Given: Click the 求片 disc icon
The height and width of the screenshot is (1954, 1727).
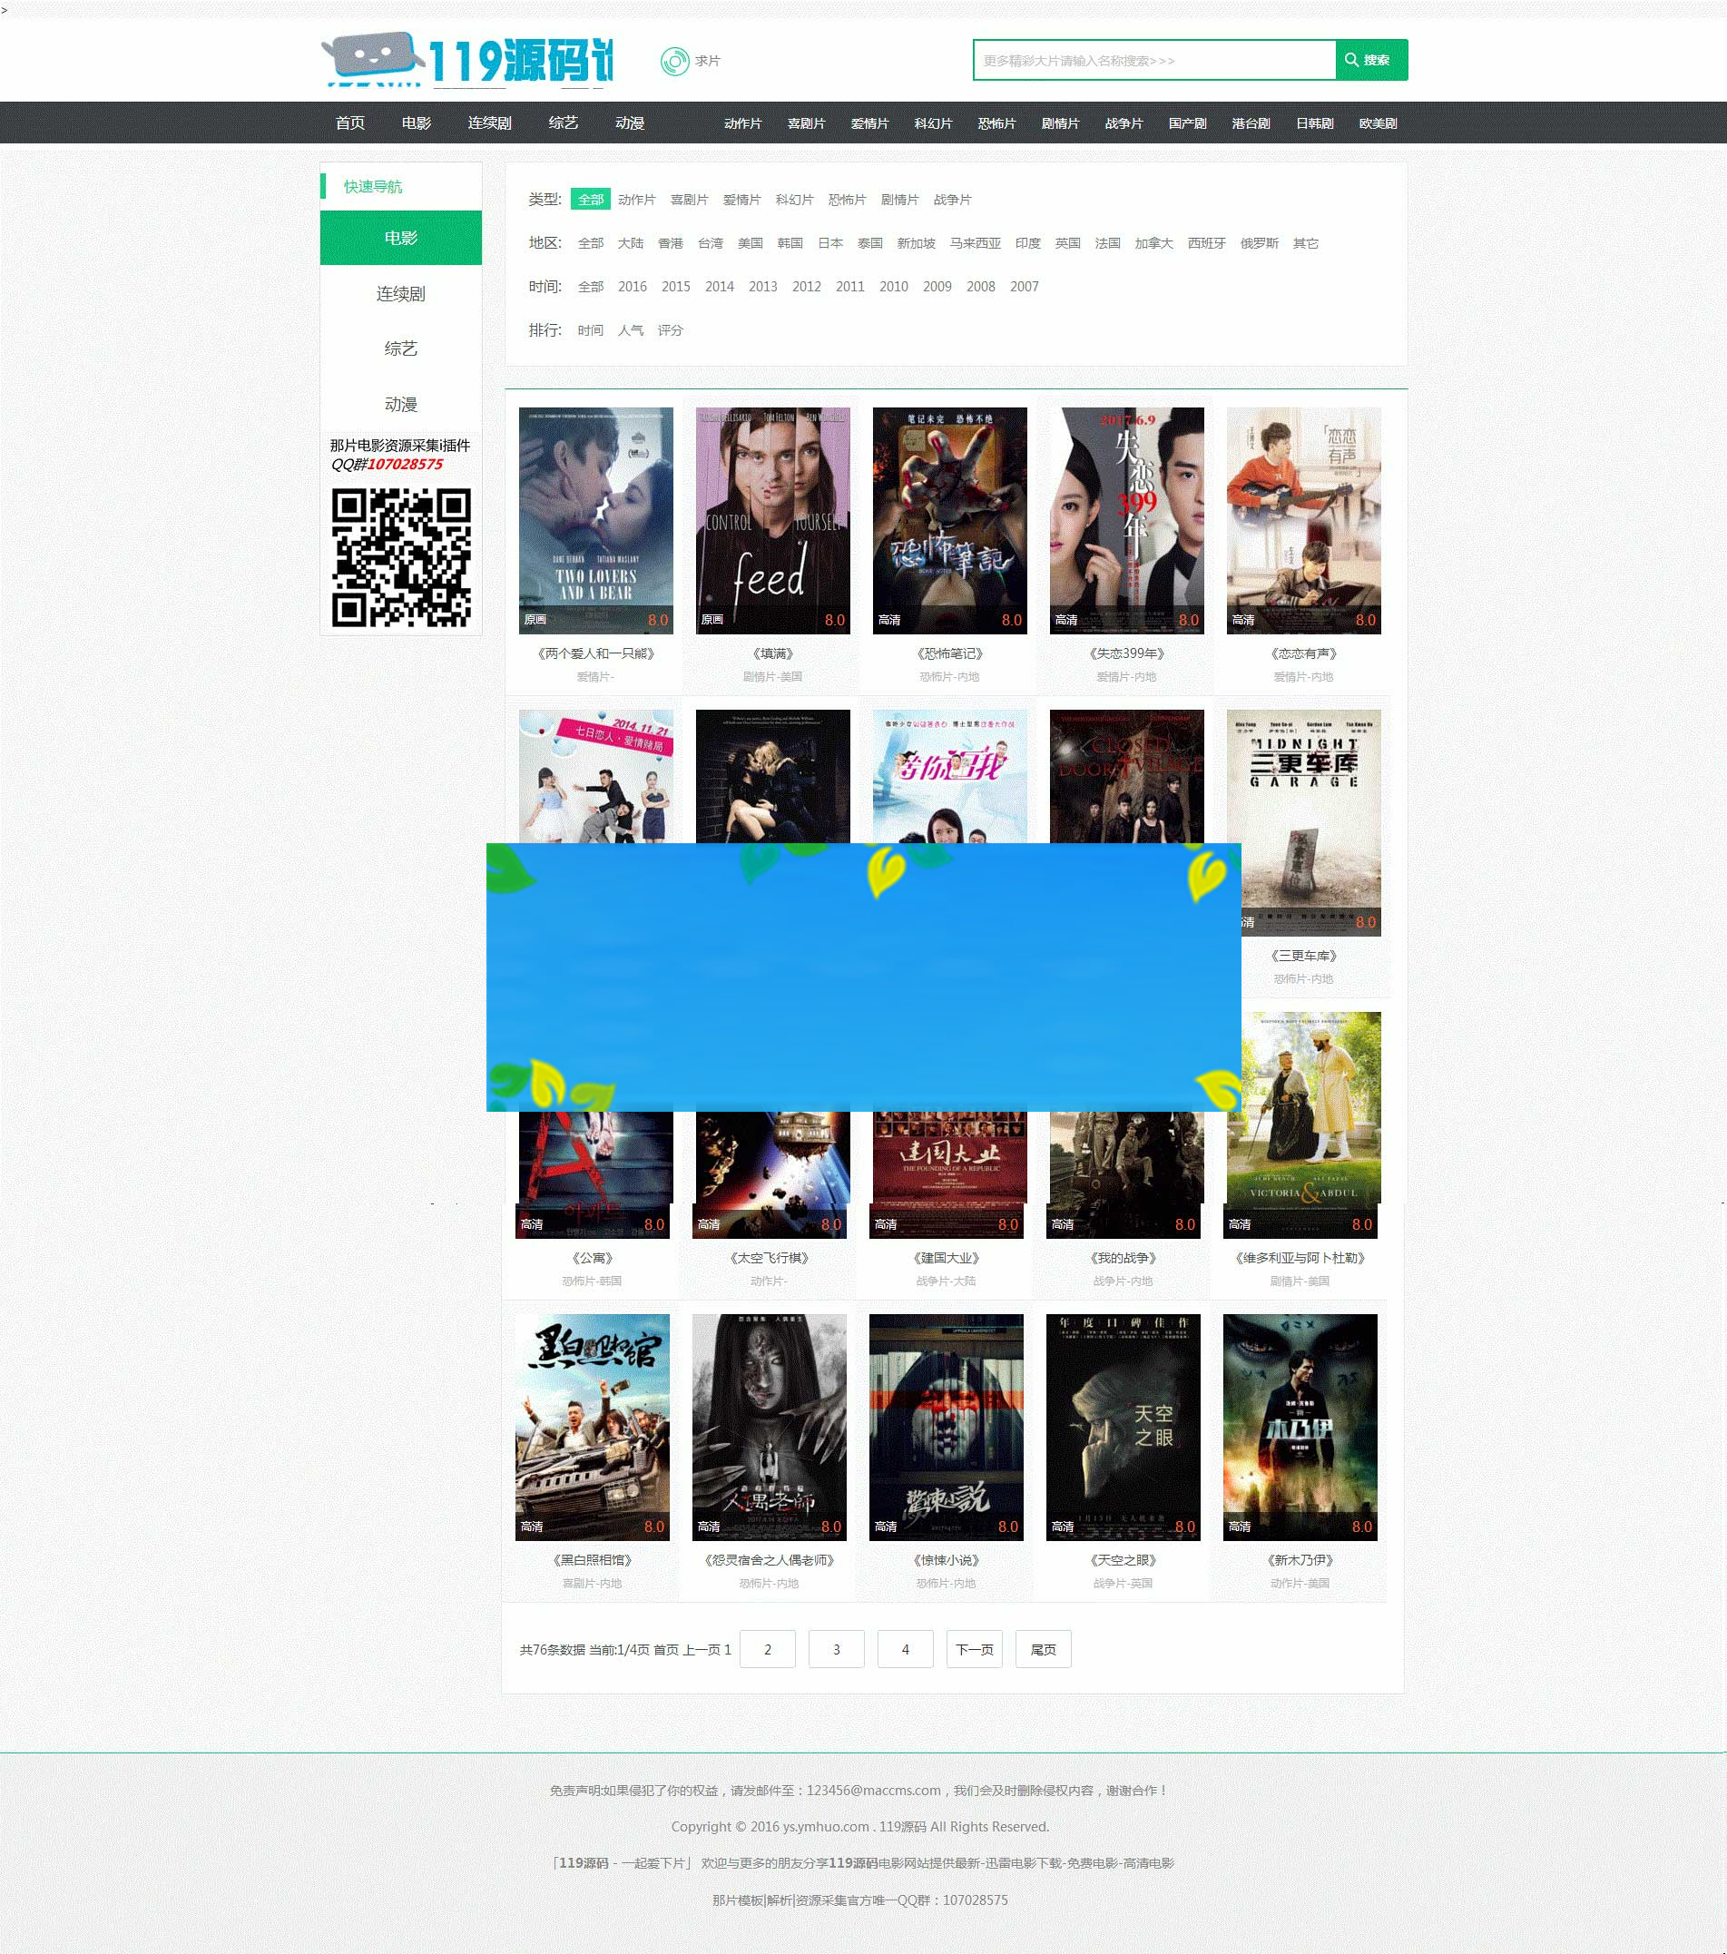Looking at the screenshot, I should pyautogui.click(x=673, y=61).
